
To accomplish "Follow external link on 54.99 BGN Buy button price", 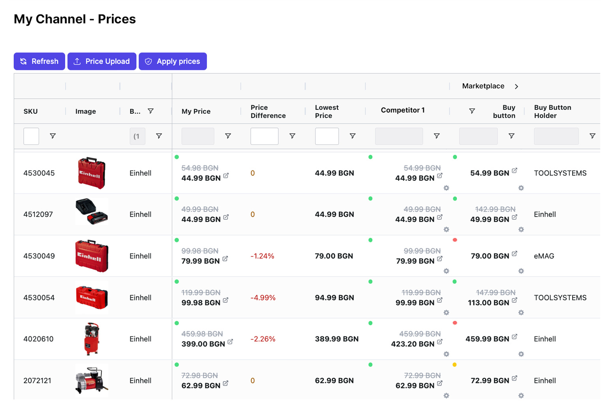I will (515, 170).
